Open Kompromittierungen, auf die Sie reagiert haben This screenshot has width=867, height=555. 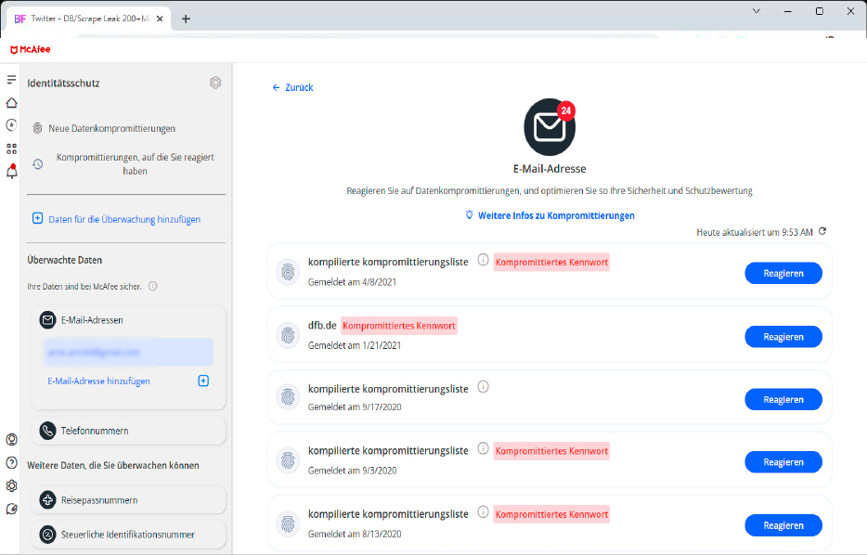(x=135, y=164)
